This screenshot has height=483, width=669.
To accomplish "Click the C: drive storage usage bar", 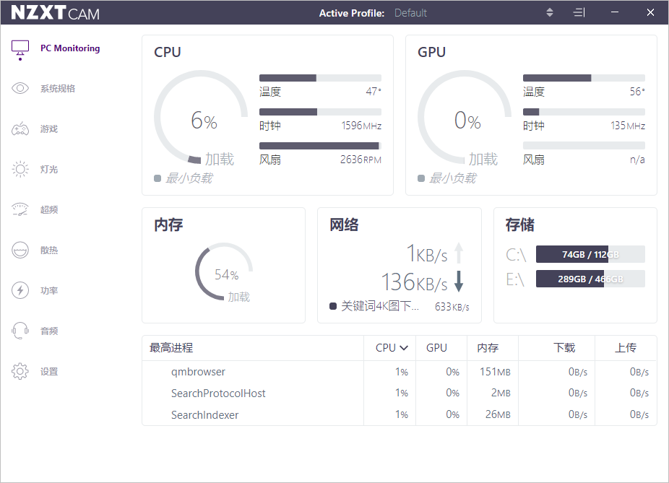I will (590, 254).
